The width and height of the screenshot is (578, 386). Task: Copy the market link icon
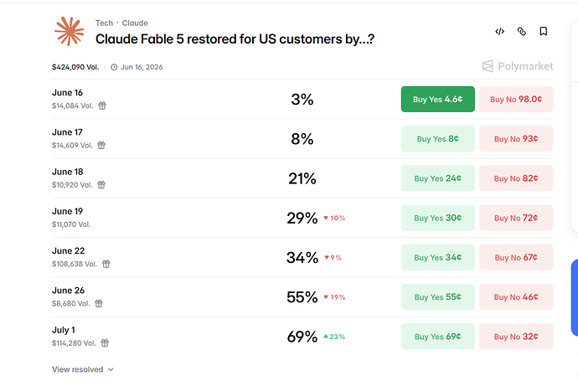tap(521, 31)
